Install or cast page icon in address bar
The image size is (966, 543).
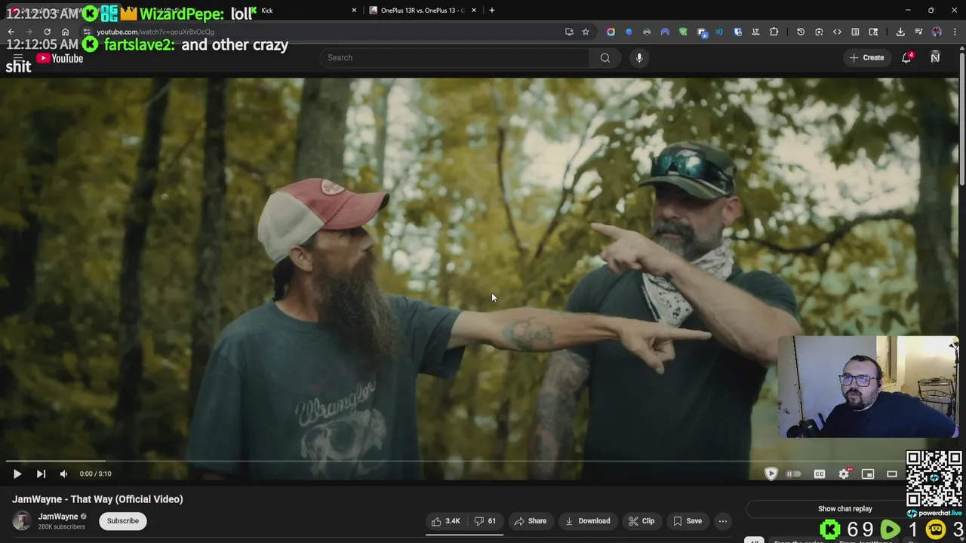[569, 32]
